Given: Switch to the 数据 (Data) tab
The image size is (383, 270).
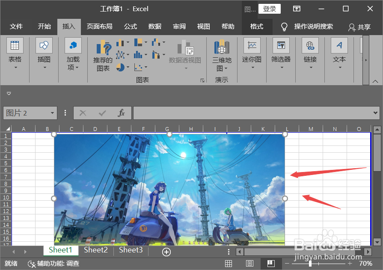Looking at the screenshot, I should point(154,27).
